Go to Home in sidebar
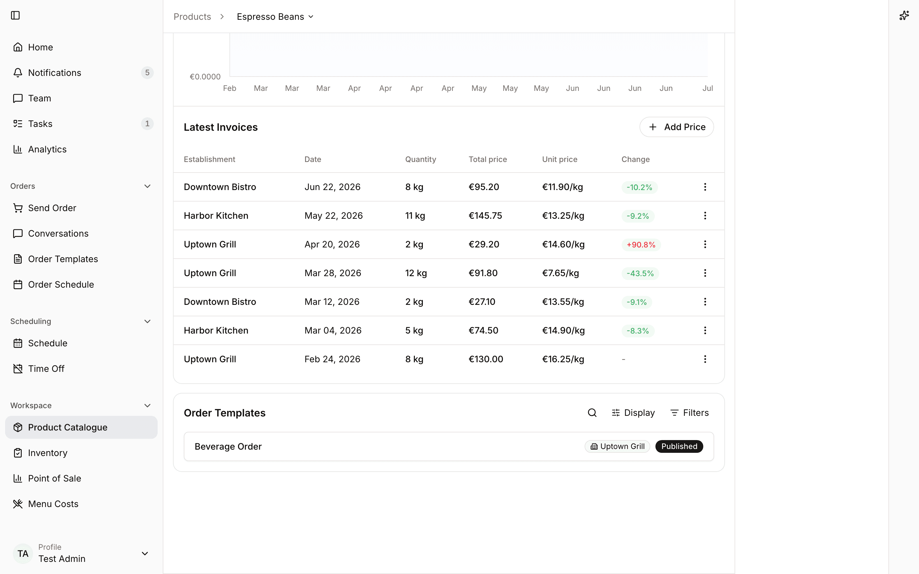919x574 pixels. coord(81,48)
